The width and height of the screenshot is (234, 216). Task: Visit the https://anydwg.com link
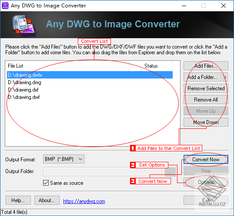84,201
